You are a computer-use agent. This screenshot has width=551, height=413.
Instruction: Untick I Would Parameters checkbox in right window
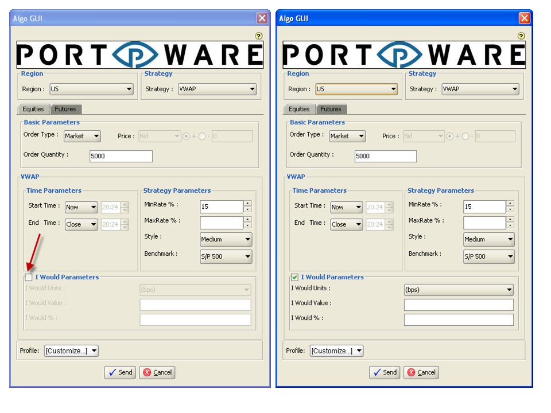(x=294, y=278)
